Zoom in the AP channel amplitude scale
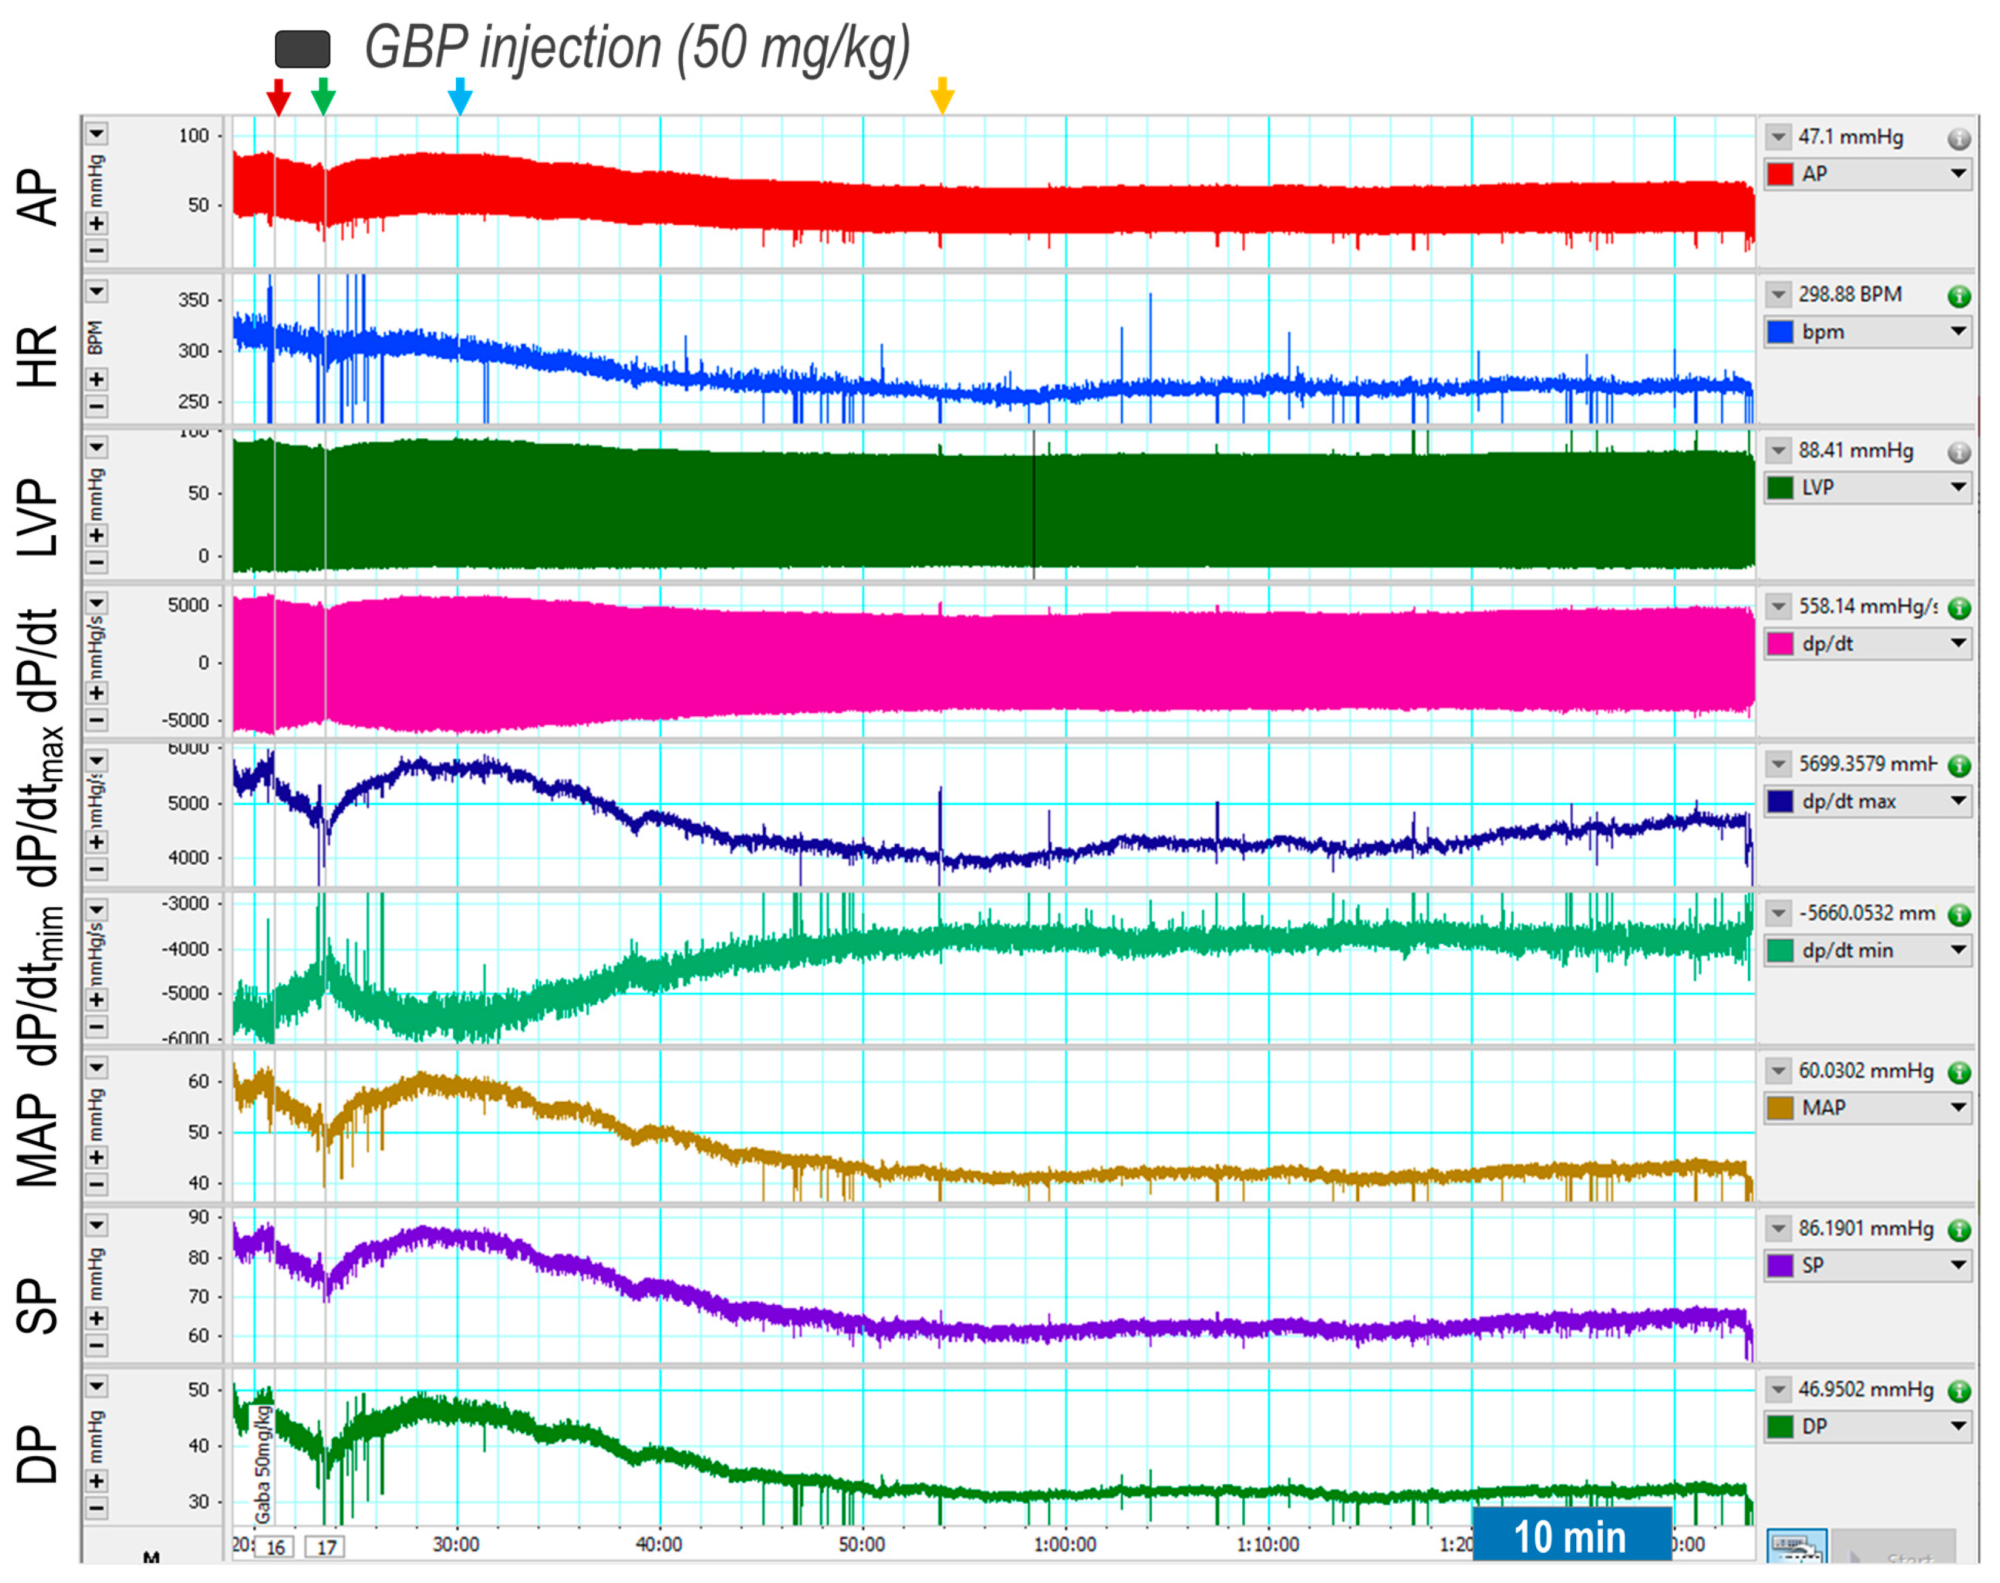This screenshot has height=1583, width=2000. [x=96, y=224]
